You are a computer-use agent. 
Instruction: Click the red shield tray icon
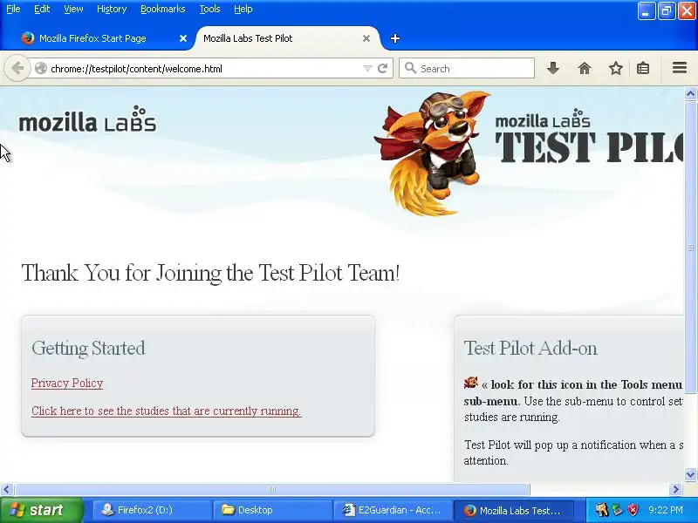point(633,510)
